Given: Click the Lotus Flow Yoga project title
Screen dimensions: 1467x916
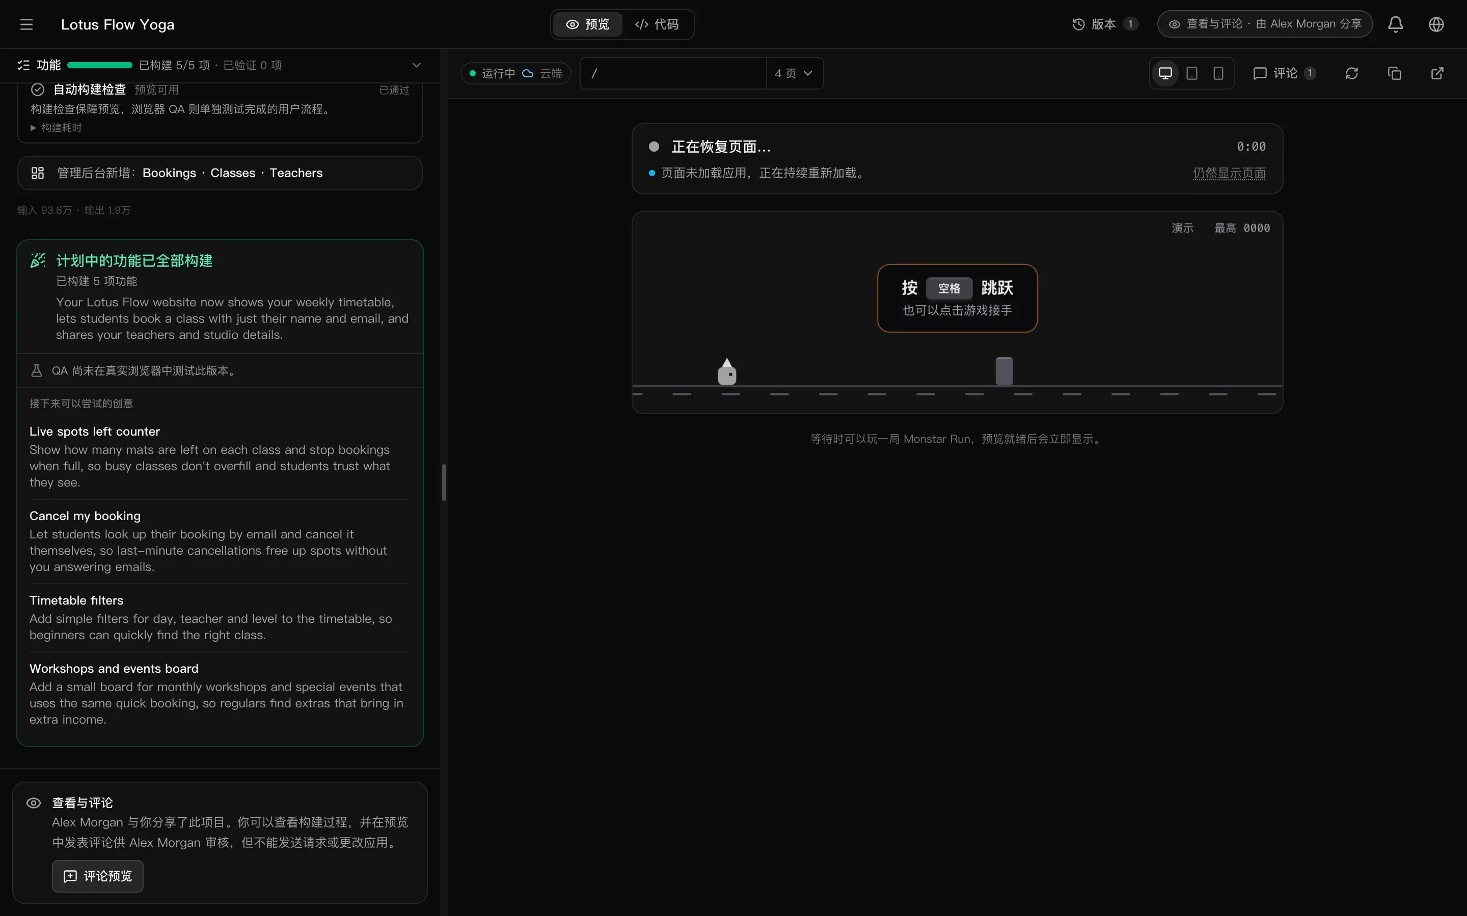Looking at the screenshot, I should [x=118, y=24].
